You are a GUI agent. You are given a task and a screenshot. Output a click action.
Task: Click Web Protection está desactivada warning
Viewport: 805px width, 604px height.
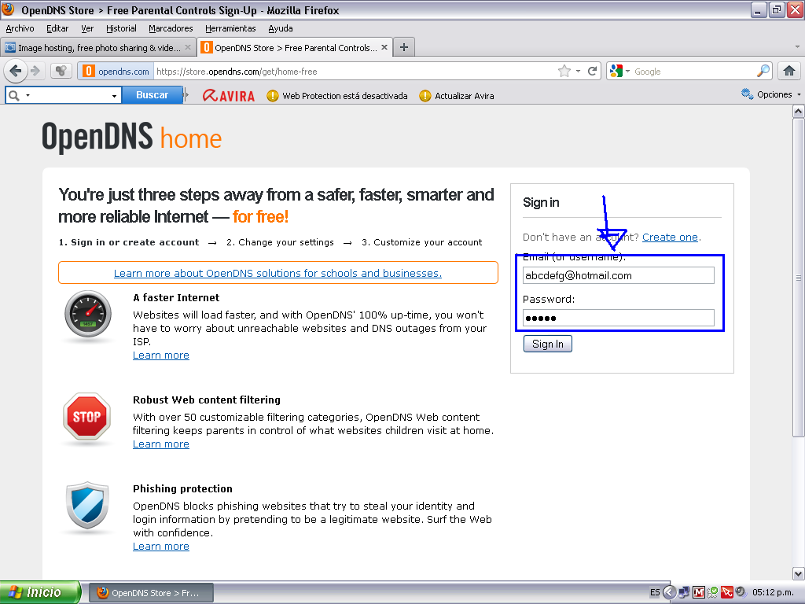pos(337,95)
